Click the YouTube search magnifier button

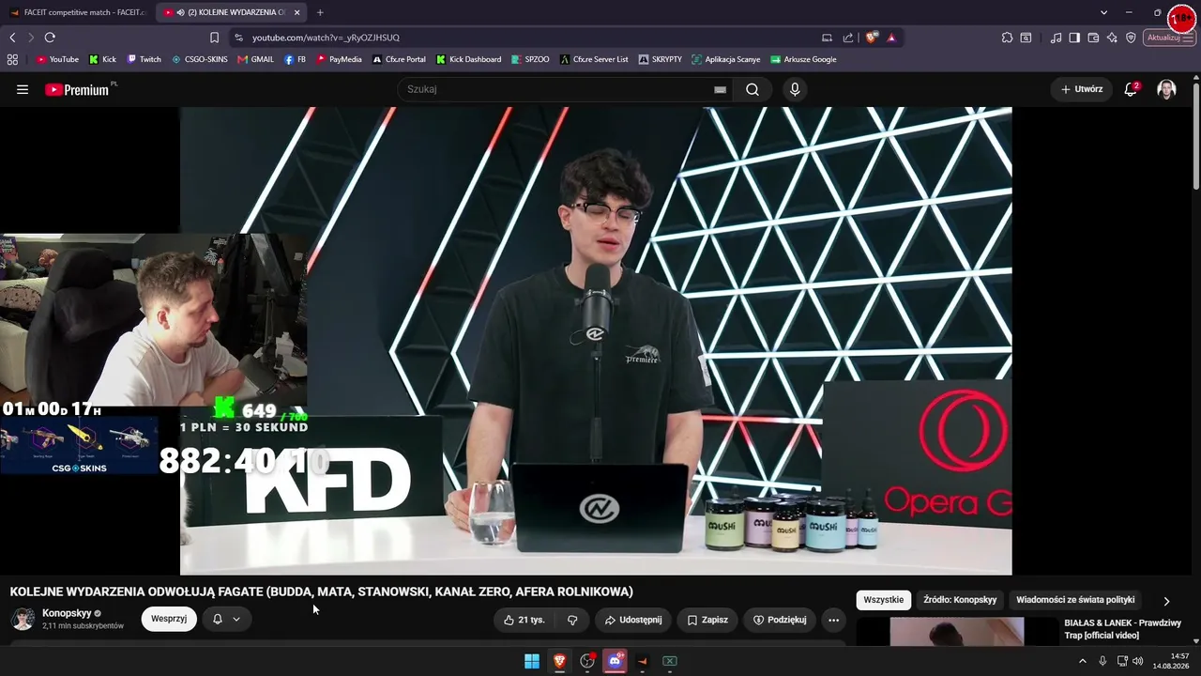click(x=753, y=89)
